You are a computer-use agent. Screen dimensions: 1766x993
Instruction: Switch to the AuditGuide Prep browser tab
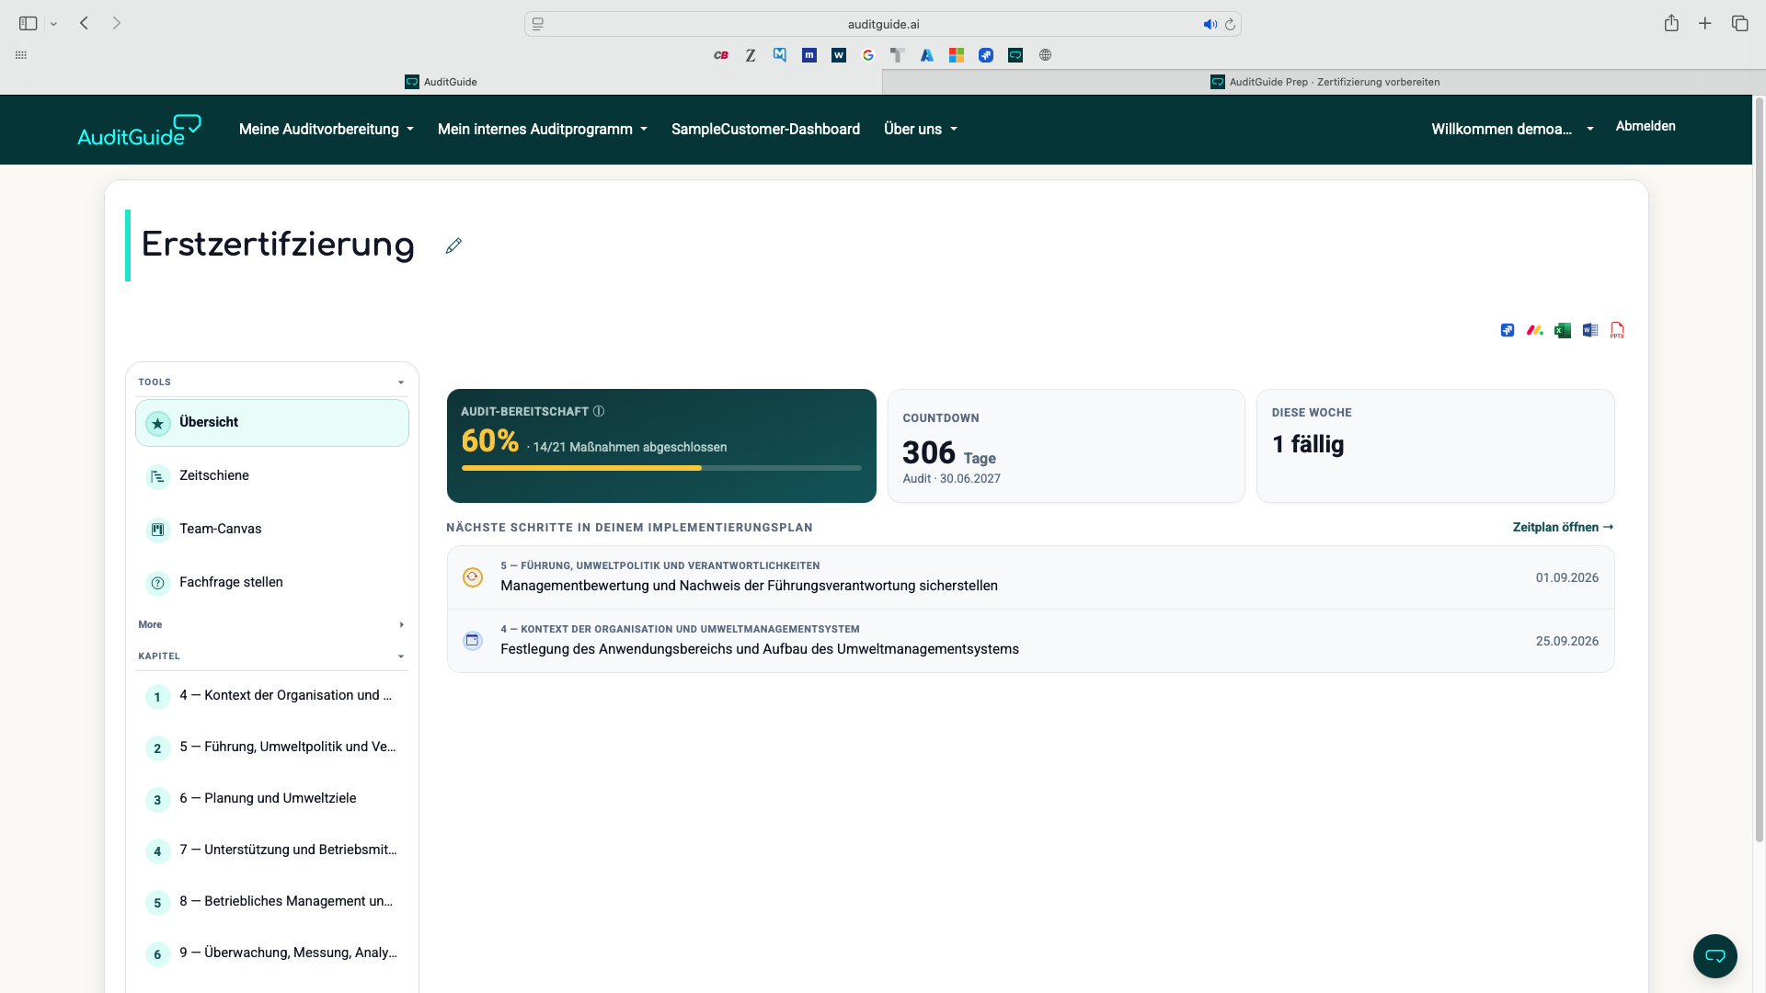point(1324,82)
